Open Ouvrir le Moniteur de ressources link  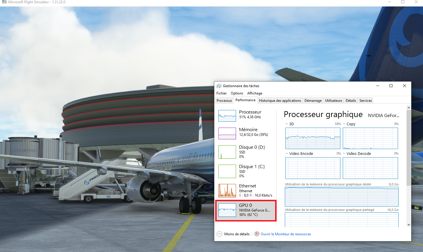[x=286, y=234]
